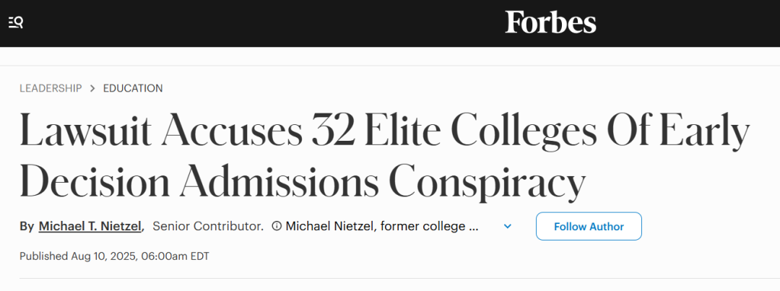
Task: Click the published date line
Action: point(114,256)
